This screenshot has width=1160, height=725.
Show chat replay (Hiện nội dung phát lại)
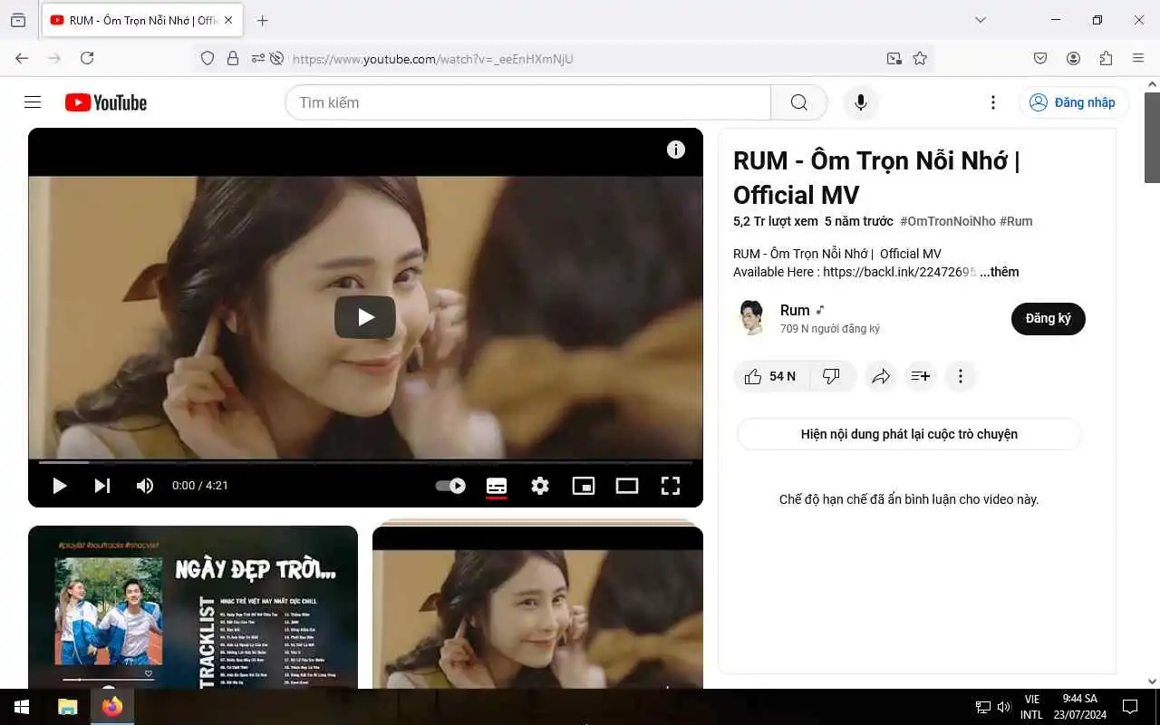tap(909, 434)
